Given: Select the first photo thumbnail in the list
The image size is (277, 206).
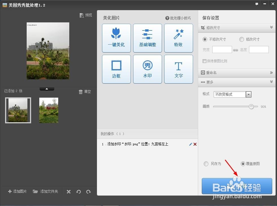Looking at the screenshot, I should point(18,110).
